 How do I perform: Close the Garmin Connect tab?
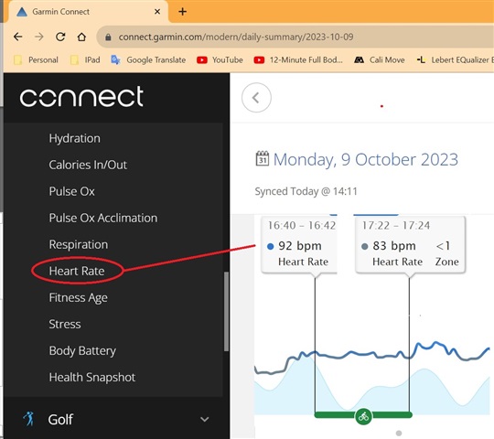[157, 12]
